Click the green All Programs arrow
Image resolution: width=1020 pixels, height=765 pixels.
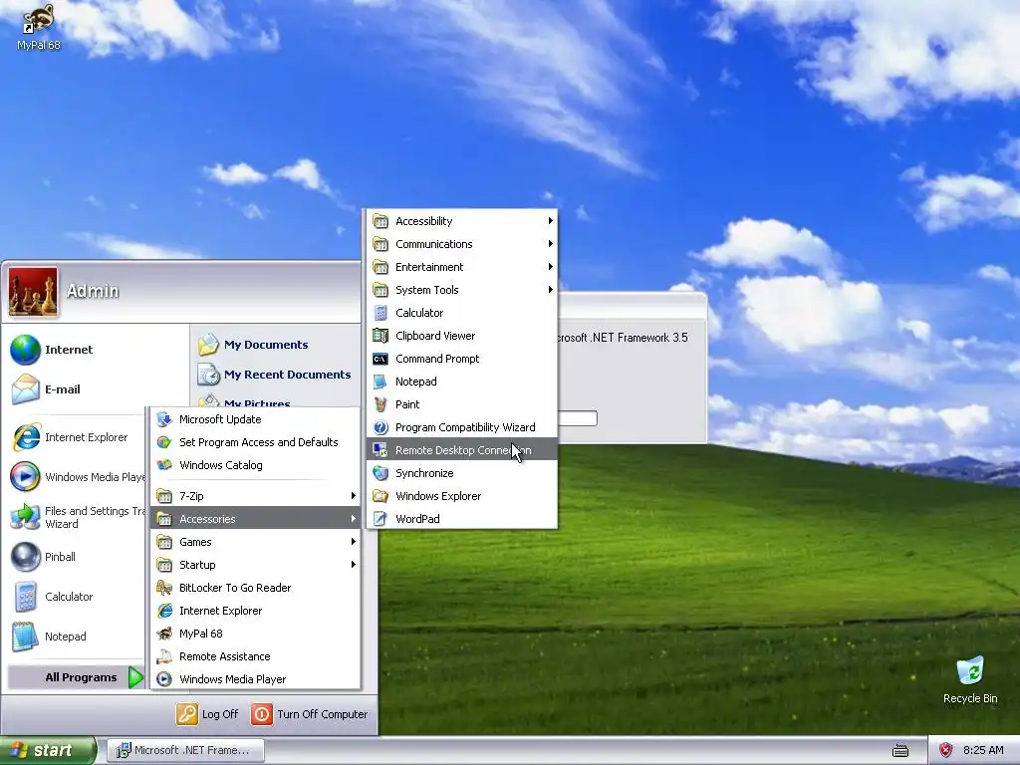click(x=135, y=677)
